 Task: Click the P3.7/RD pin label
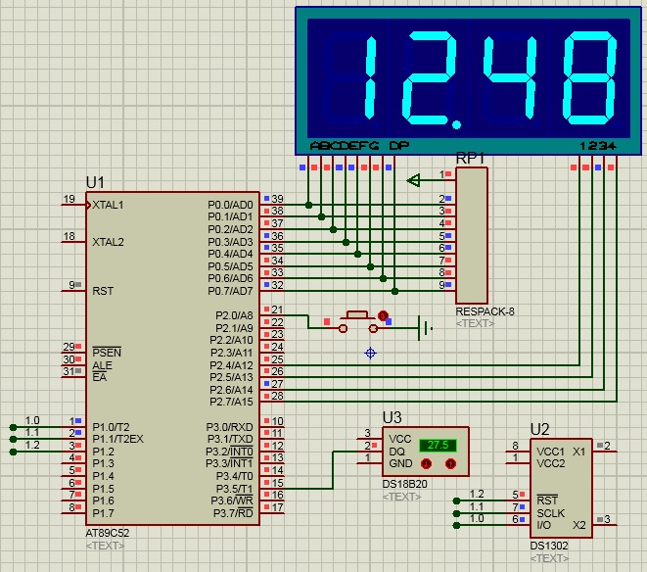[x=233, y=513]
